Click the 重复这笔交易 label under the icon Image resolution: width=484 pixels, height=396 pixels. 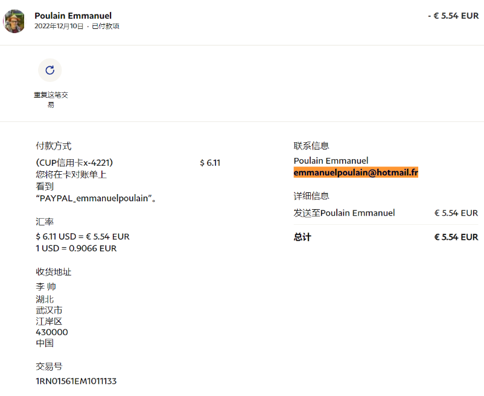tap(51, 100)
